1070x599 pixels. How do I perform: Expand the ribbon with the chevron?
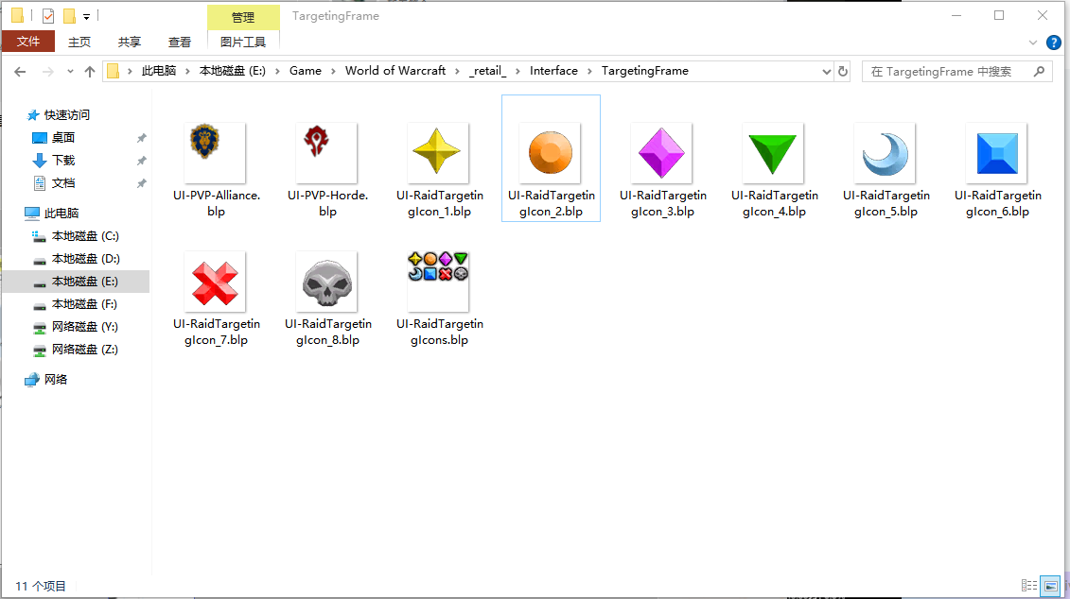click(x=1032, y=43)
